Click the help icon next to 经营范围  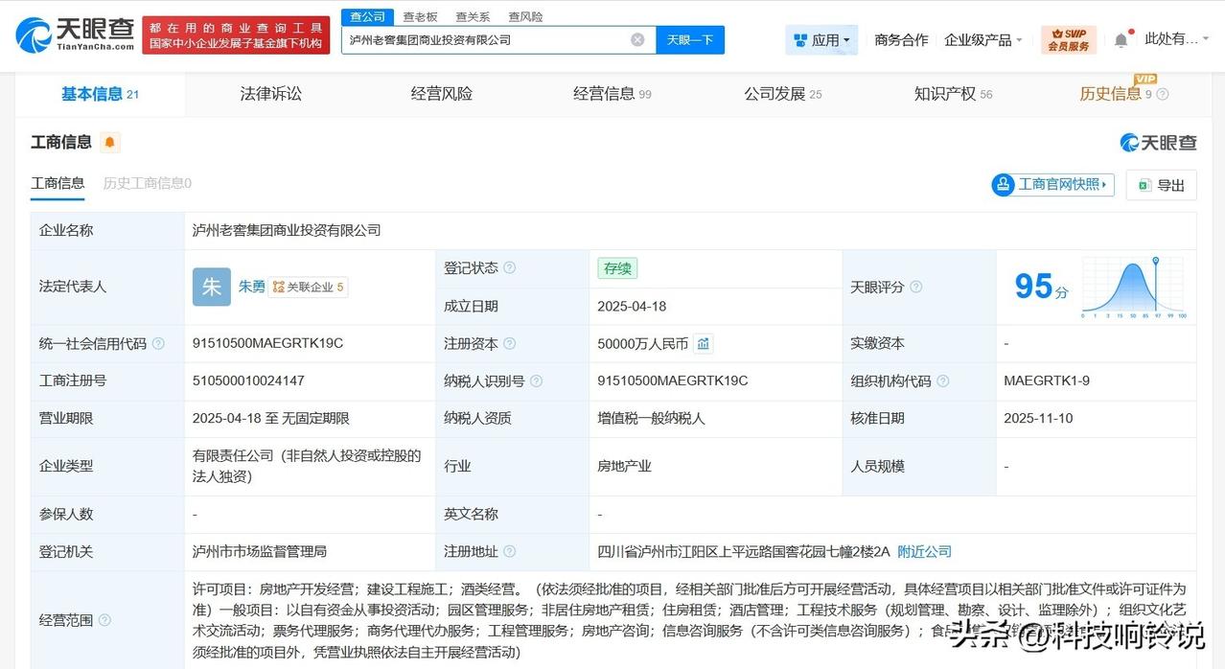pyautogui.click(x=104, y=620)
